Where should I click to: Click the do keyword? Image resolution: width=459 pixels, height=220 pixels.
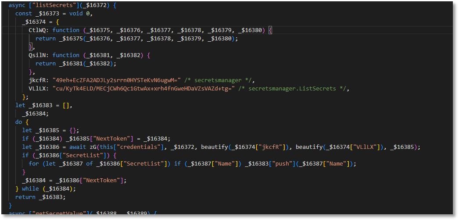[18, 122]
